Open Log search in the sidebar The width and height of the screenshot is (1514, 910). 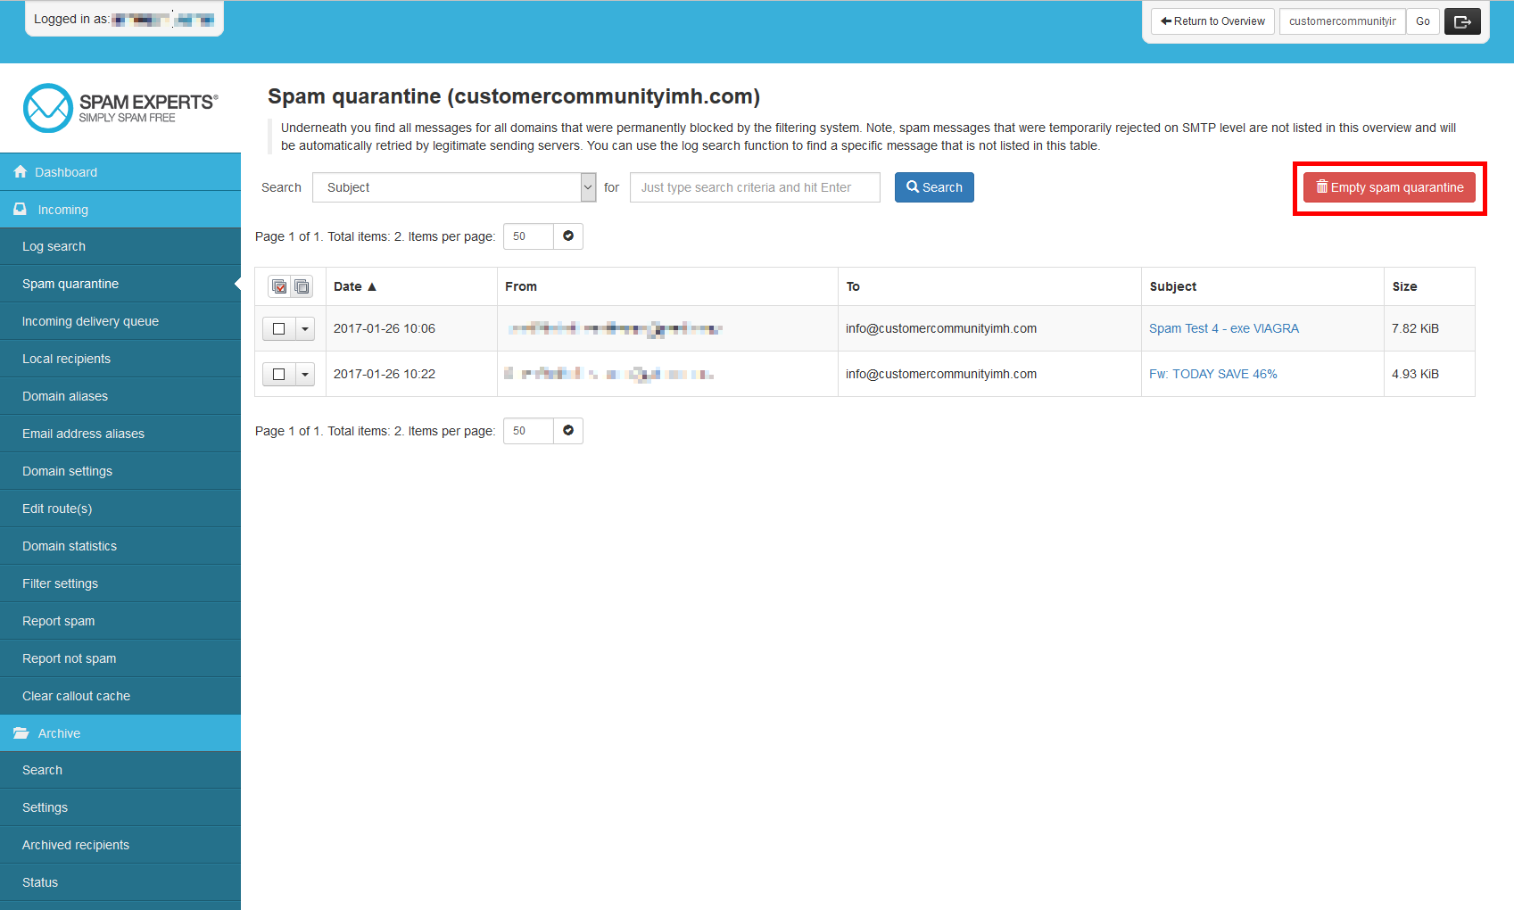pyautogui.click(x=54, y=247)
